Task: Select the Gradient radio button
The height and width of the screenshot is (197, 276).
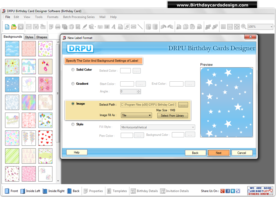Action: (73, 84)
